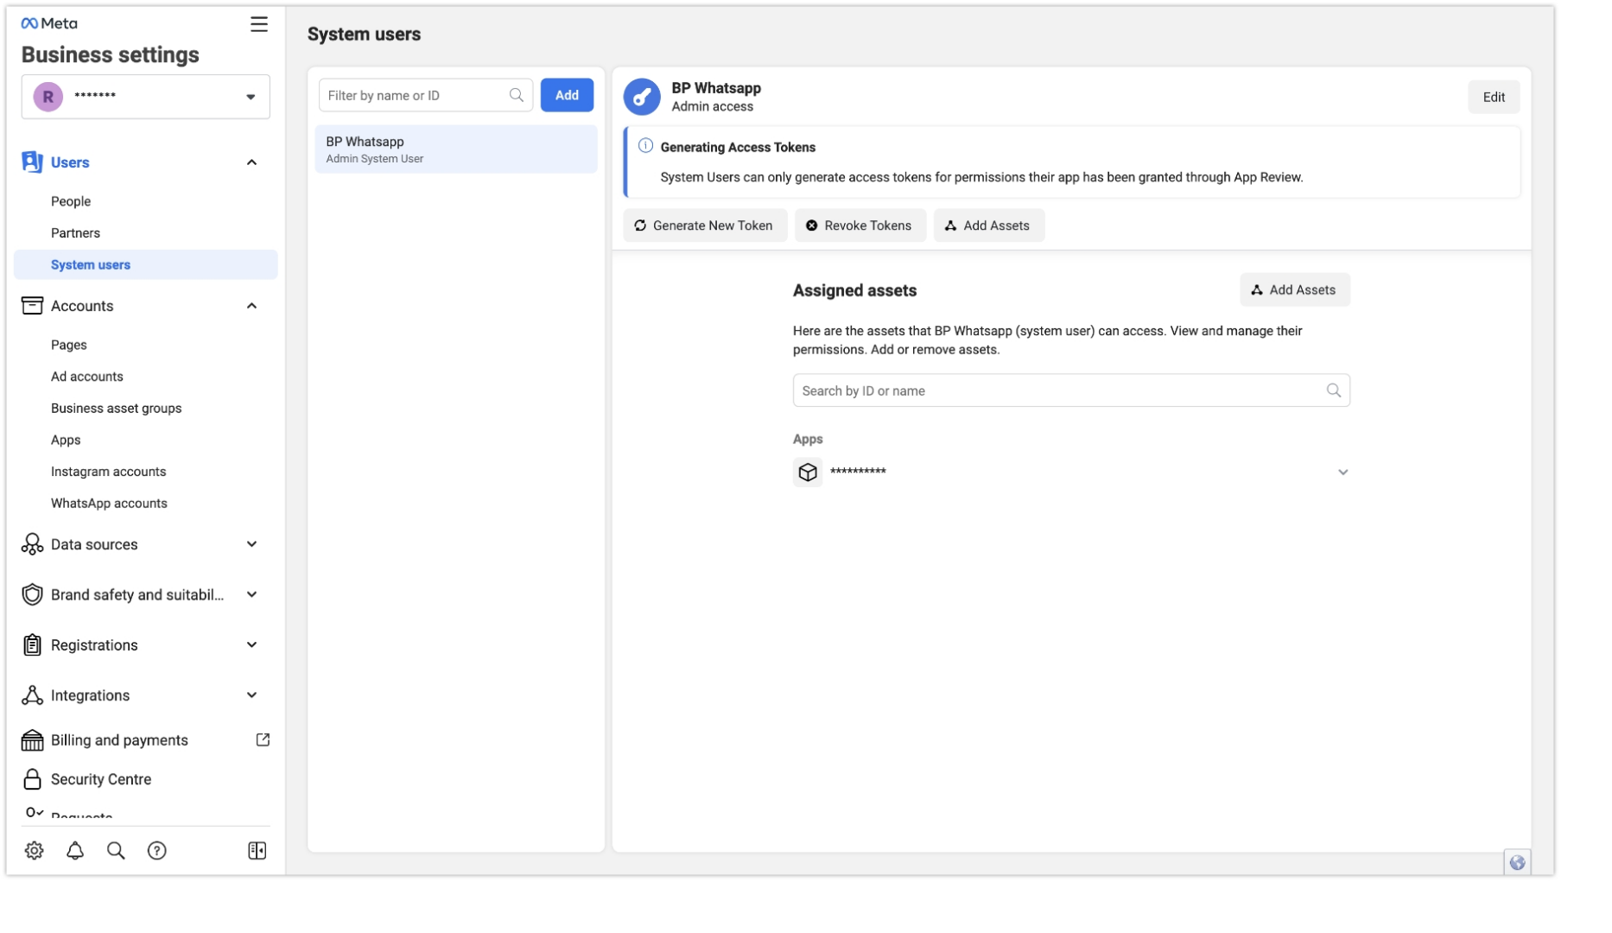The height and width of the screenshot is (933, 1612).
Task: Open help question mark icon
Action: [x=156, y=851]
